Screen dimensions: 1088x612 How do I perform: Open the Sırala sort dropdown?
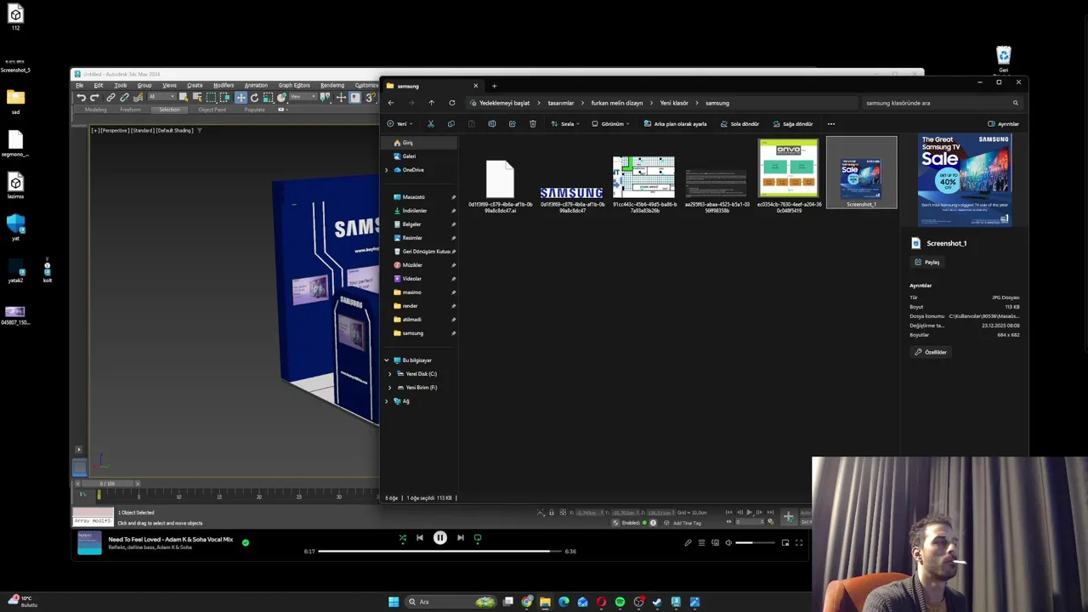point(565,124)
